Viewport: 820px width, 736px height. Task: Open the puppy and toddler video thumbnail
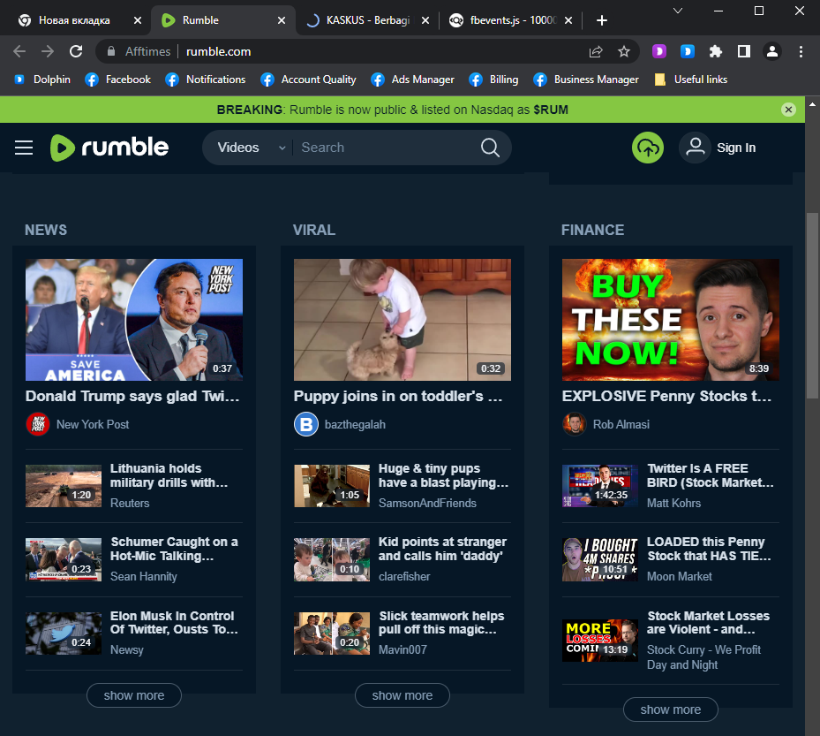402,320
